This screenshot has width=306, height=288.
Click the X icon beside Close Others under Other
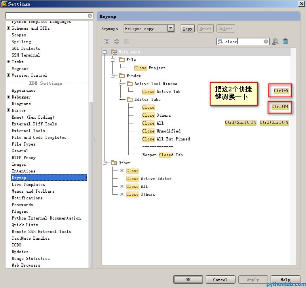coord(122,194)
